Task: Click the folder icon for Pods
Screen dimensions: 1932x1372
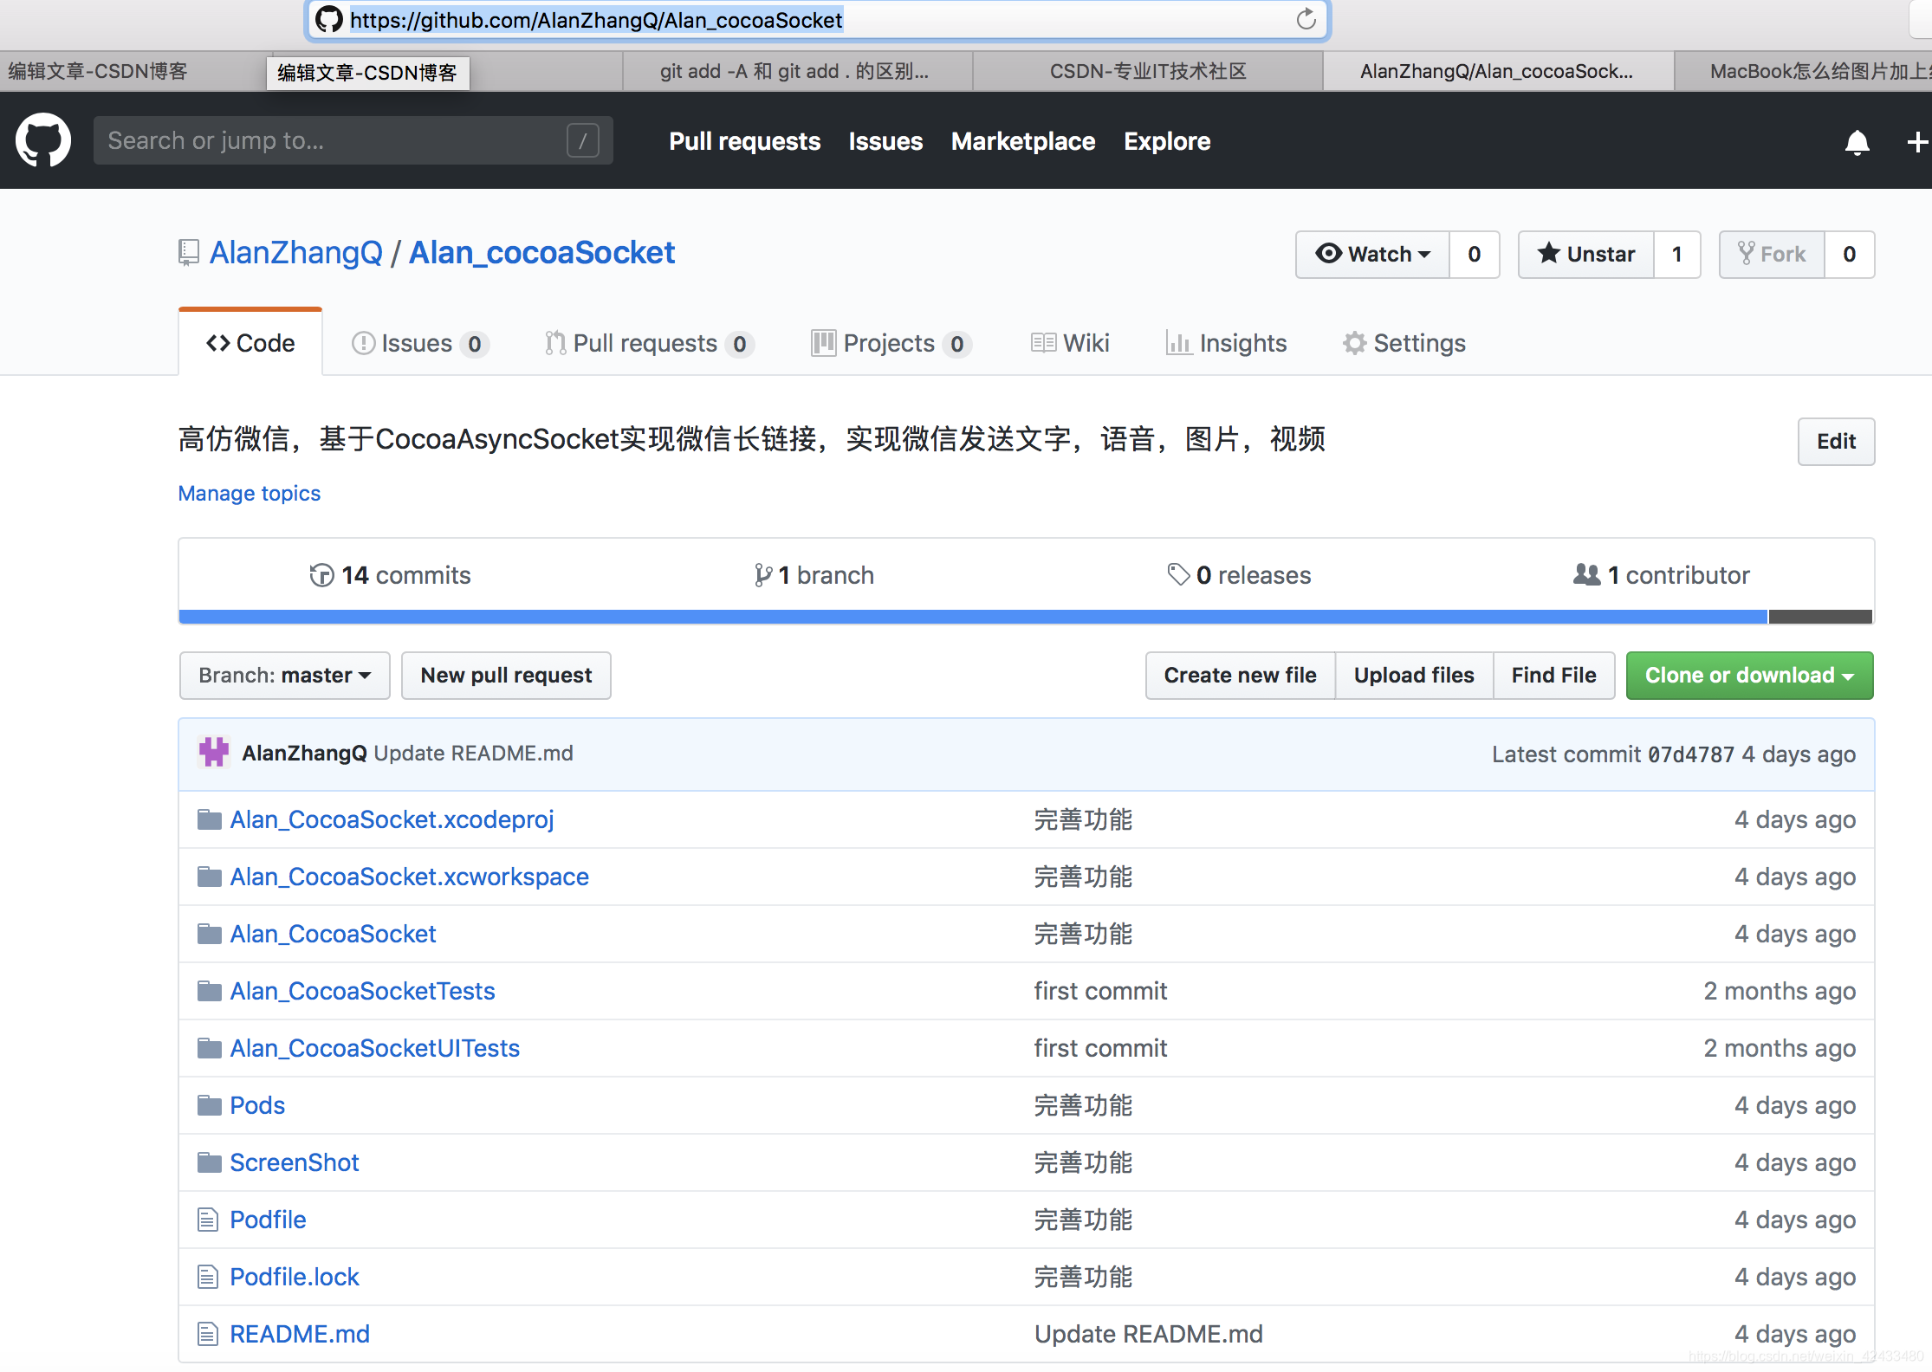Action: pyautogui.click(x=209, y=1105)
